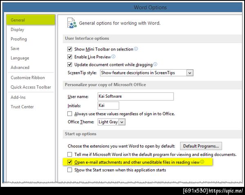The height and width of the screenshot is (195, 245).
Task: Check Always use these values regardless of sign in
Action: [69, 114]
